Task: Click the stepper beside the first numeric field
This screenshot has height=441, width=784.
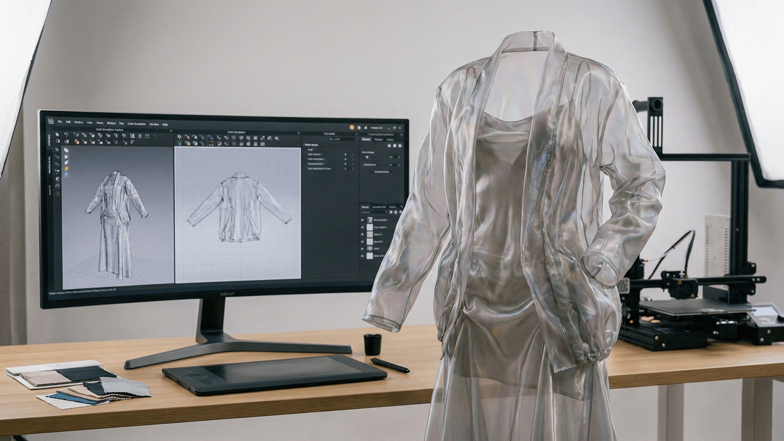Action: point(398,157)
